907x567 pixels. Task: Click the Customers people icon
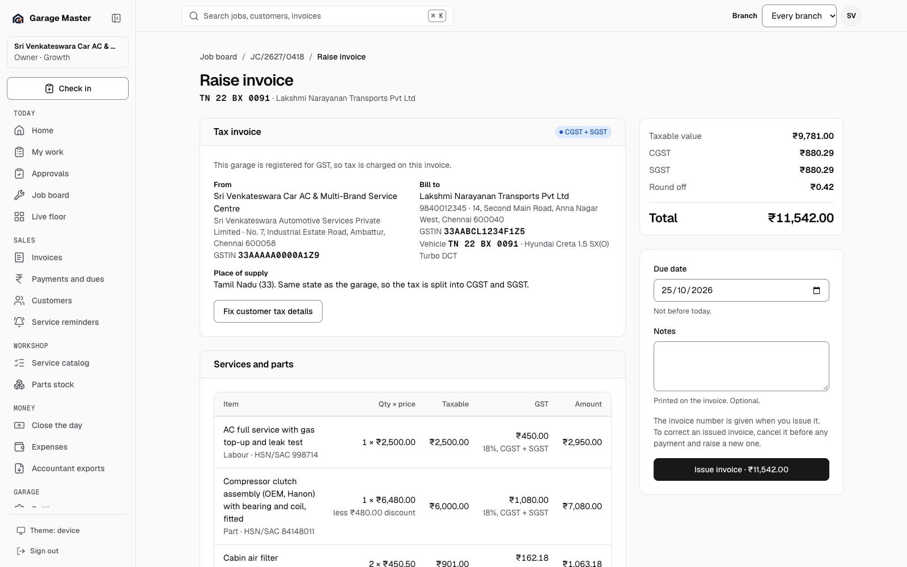(19, 301)
